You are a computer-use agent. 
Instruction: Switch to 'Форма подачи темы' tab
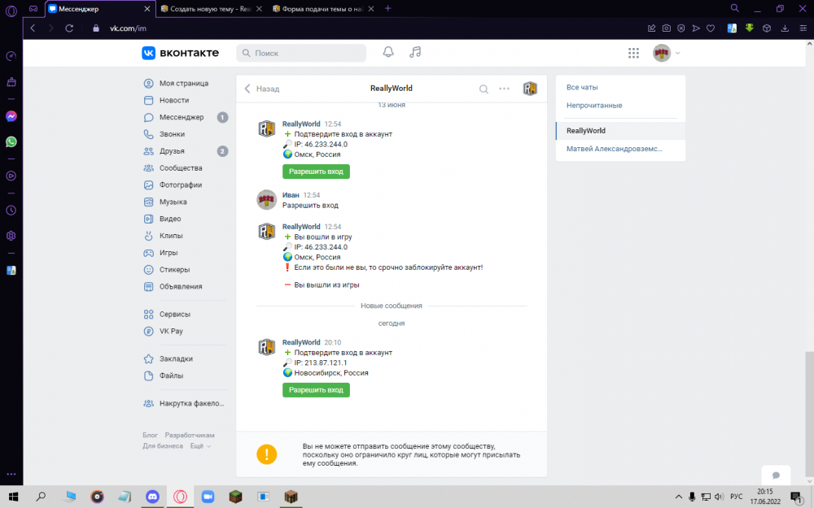(x=323, y=9)
